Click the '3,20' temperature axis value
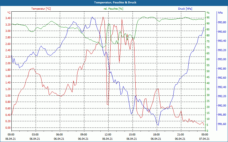 pyautogui.click(x=8, y=24)
